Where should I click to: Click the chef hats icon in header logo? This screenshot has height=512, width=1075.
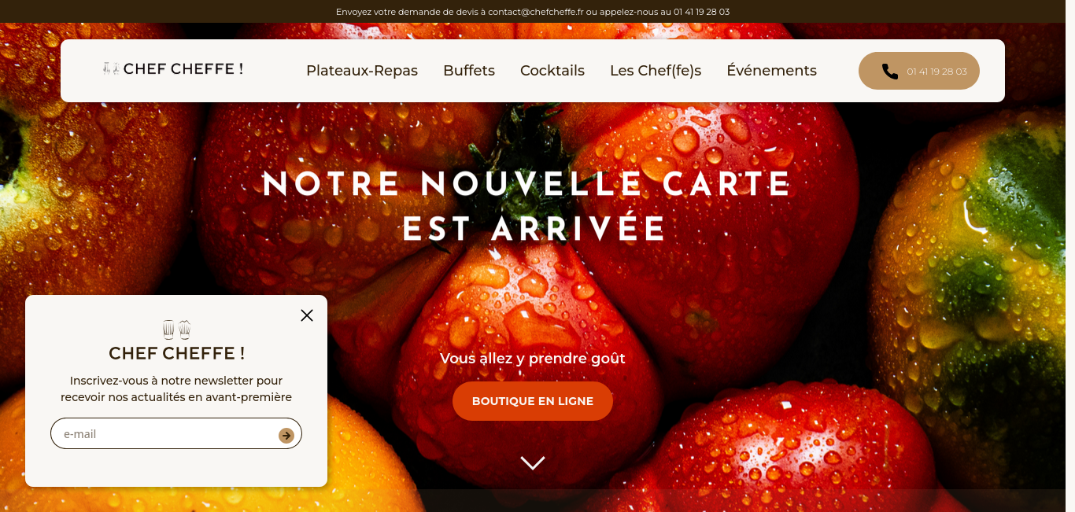[111, 68]
